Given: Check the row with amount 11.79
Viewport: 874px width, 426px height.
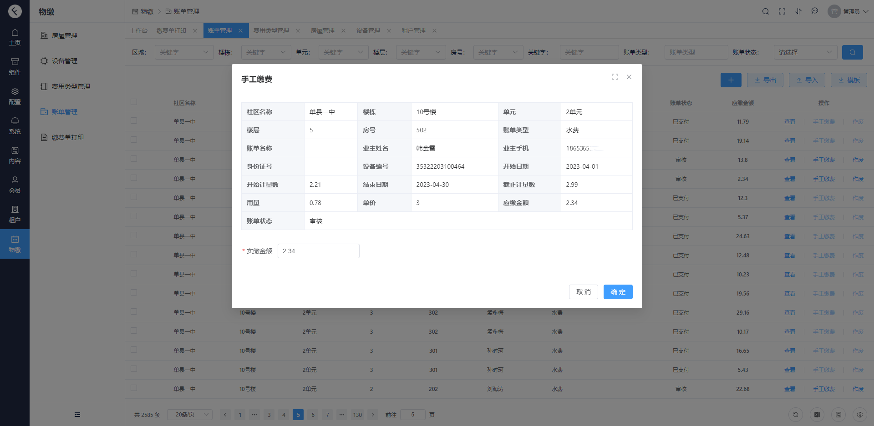Looking at the screenshot, I should (134, 120).
